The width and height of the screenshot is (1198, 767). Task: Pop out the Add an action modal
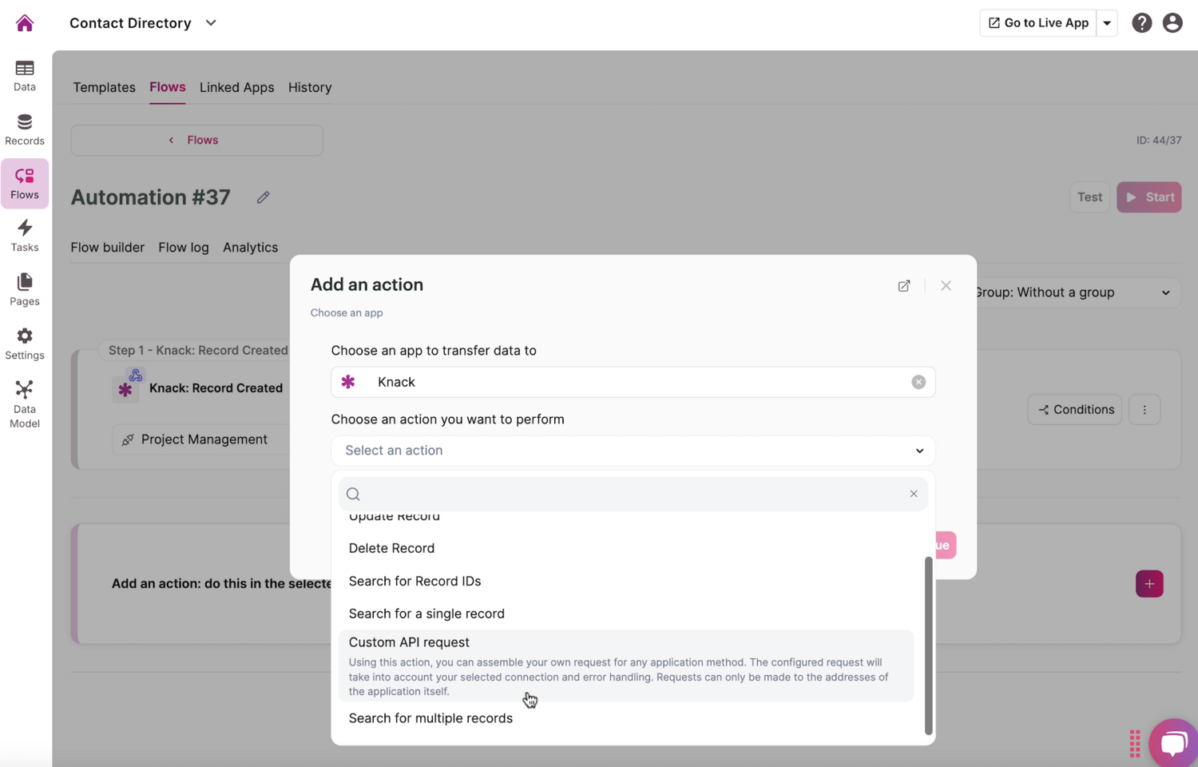[x=903, y=285]
